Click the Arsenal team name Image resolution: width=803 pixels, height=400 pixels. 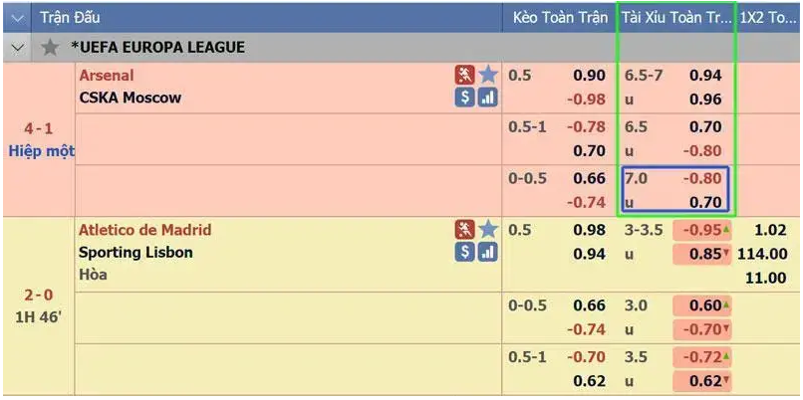click(x=106, y=76)
